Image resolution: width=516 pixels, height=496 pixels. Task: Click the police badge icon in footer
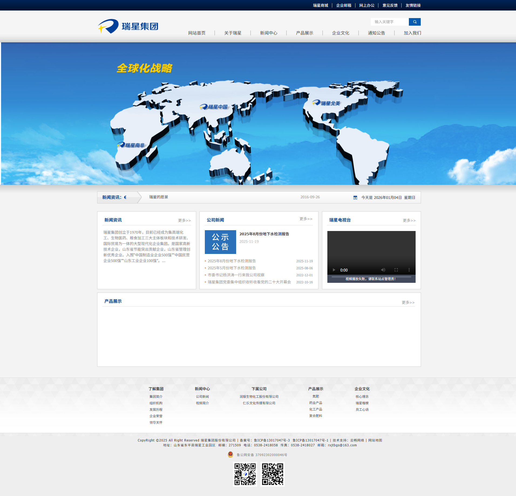point(230,454)
